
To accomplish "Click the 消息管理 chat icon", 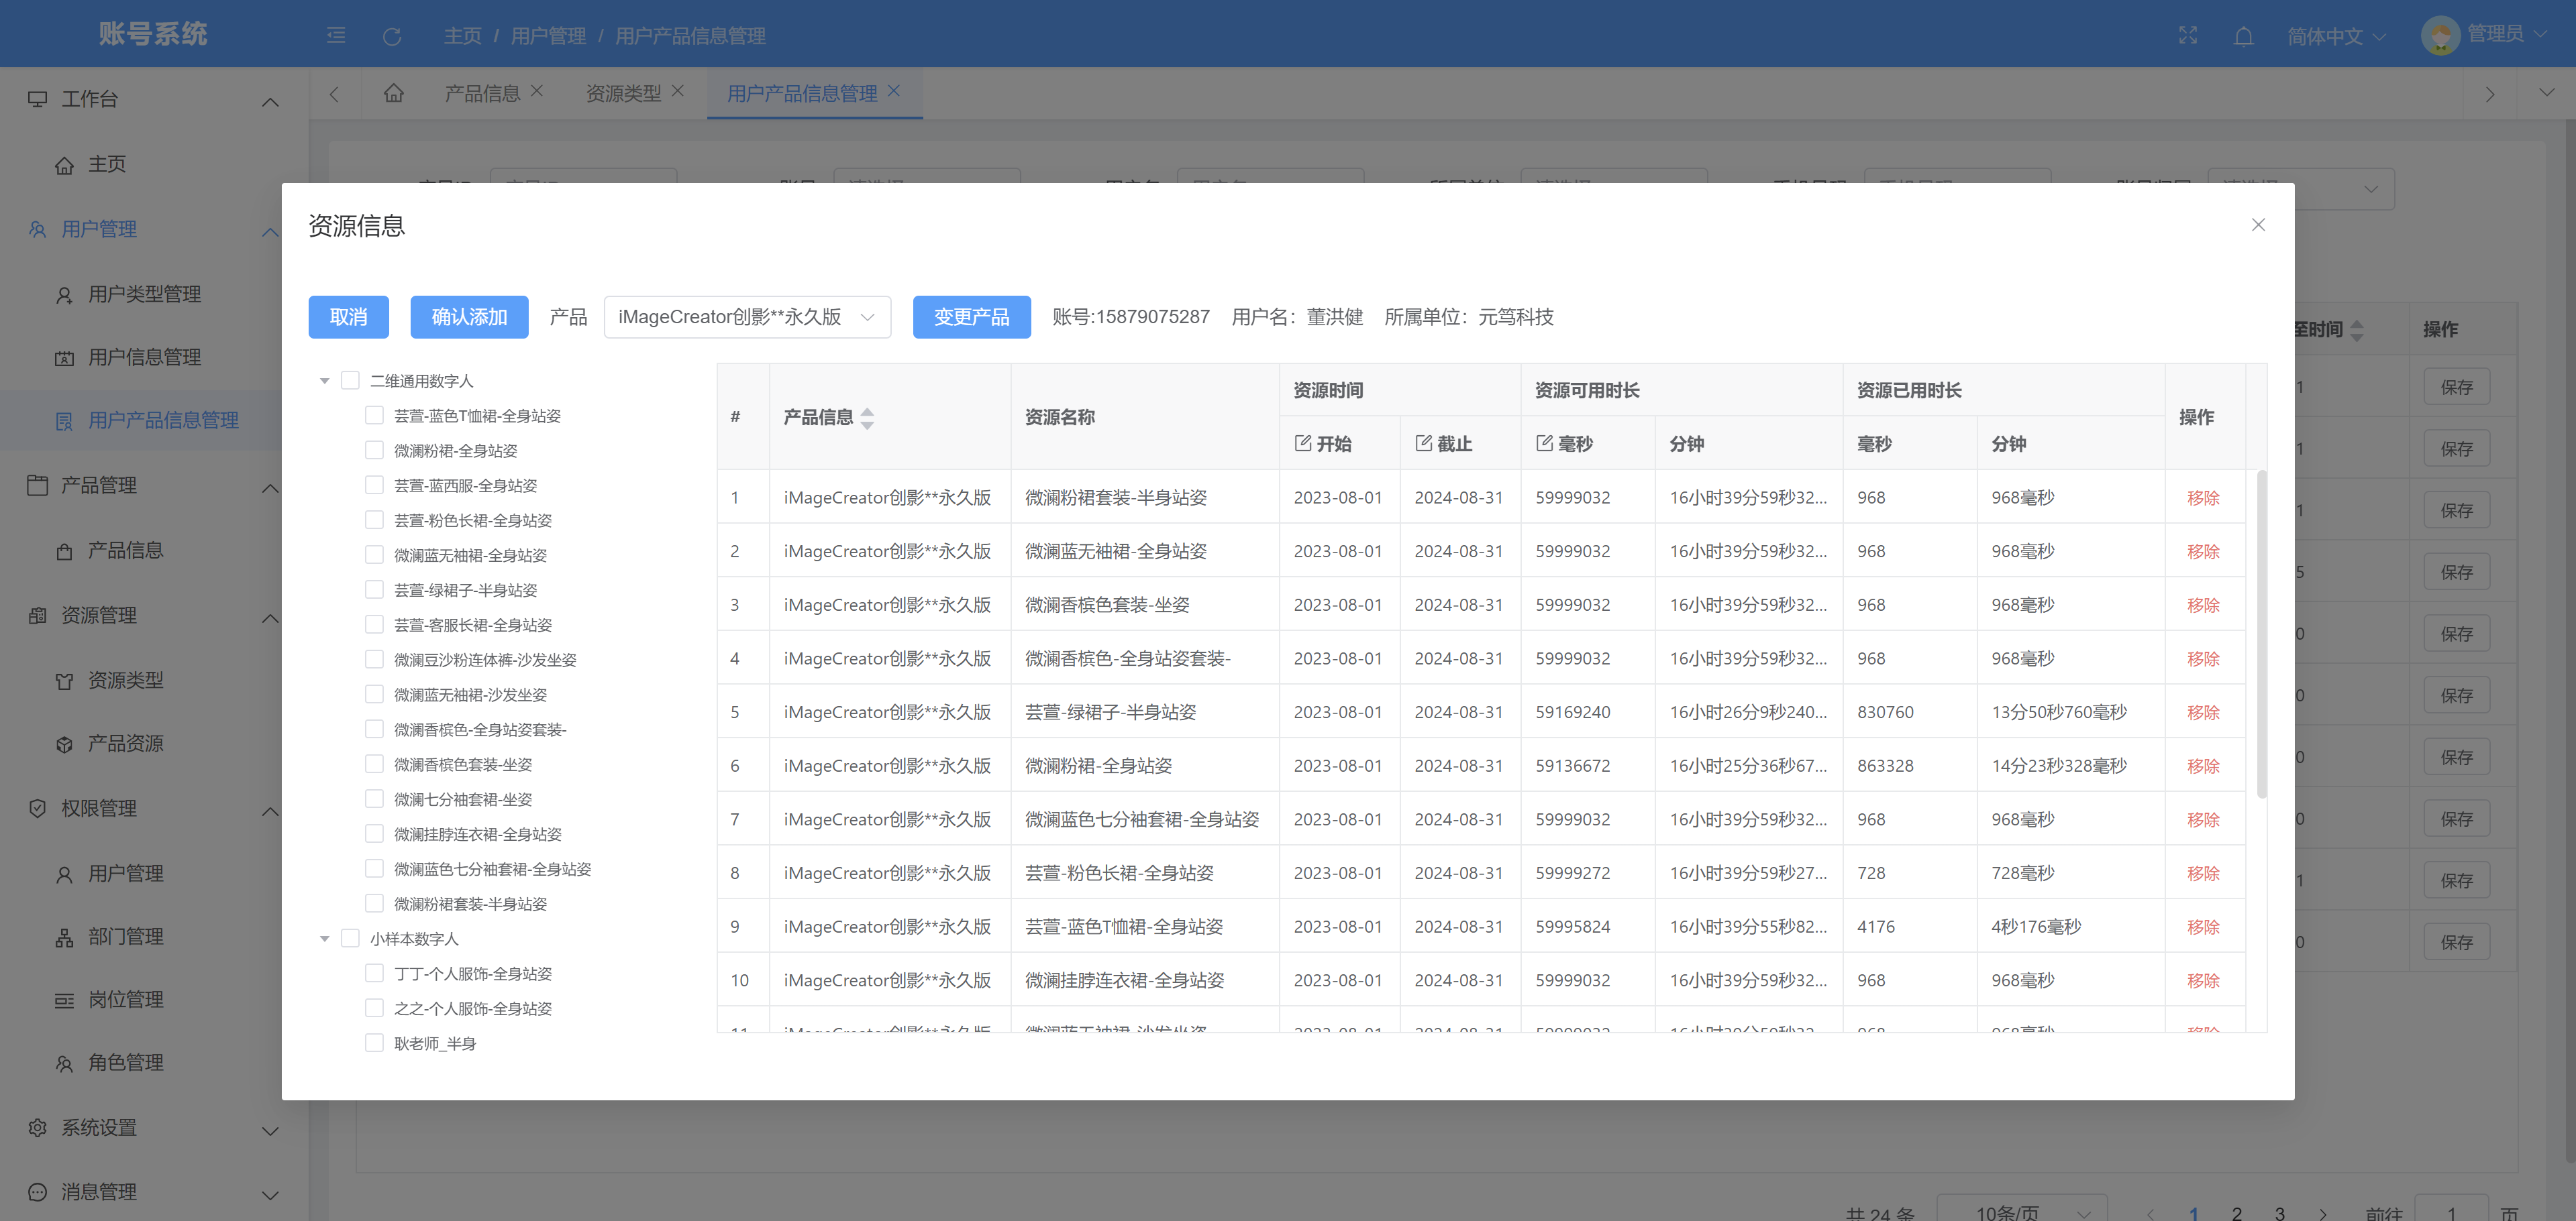I will point(38,1191).
